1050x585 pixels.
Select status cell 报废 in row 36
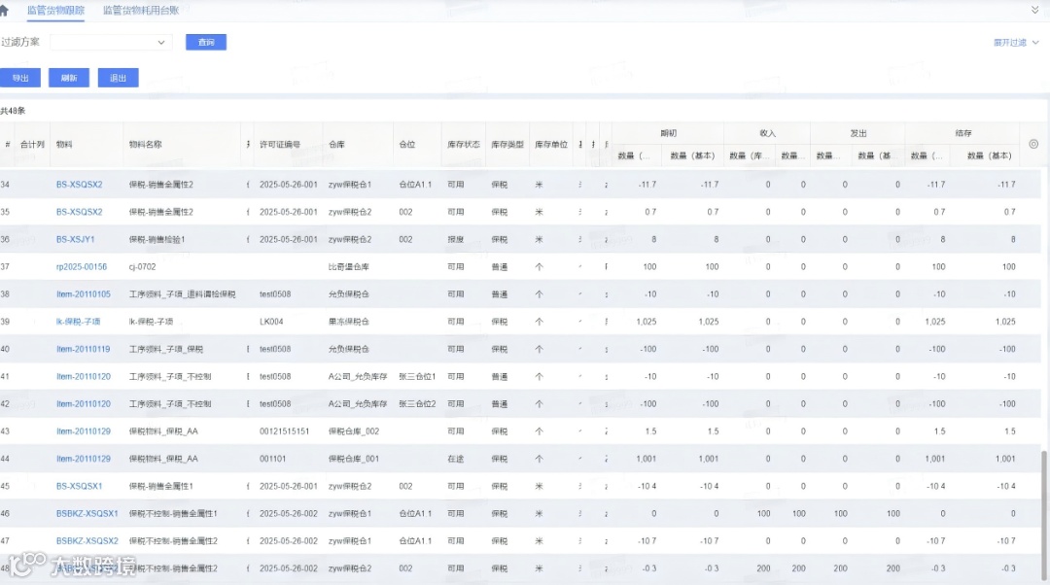click(x=455, y=239)
